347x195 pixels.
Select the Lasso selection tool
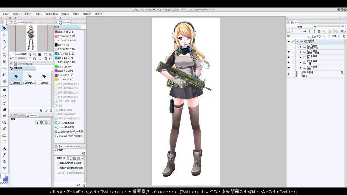click(4, 68)
